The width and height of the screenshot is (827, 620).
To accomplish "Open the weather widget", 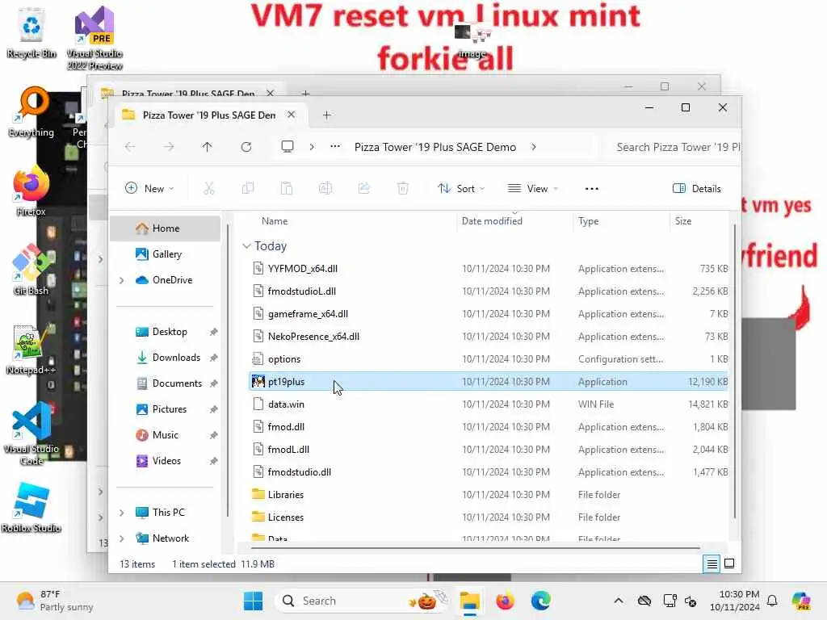I will tap(54, 601).
